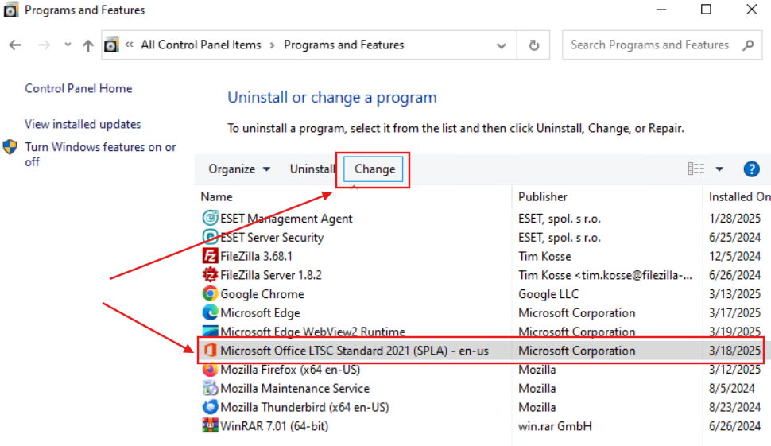This screenshot has width=771, height=446.
Task: Expand the view options dropdown arrow
Action: tap(719, 169)
